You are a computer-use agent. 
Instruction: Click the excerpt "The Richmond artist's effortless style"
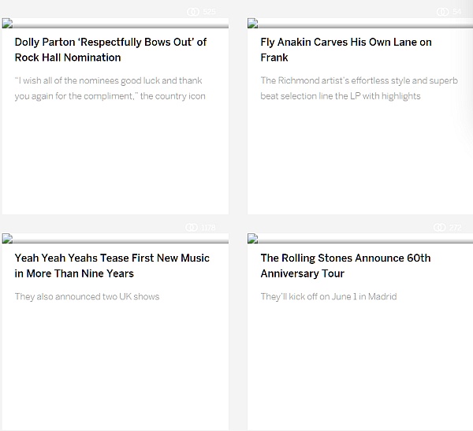tap(359, 88)
